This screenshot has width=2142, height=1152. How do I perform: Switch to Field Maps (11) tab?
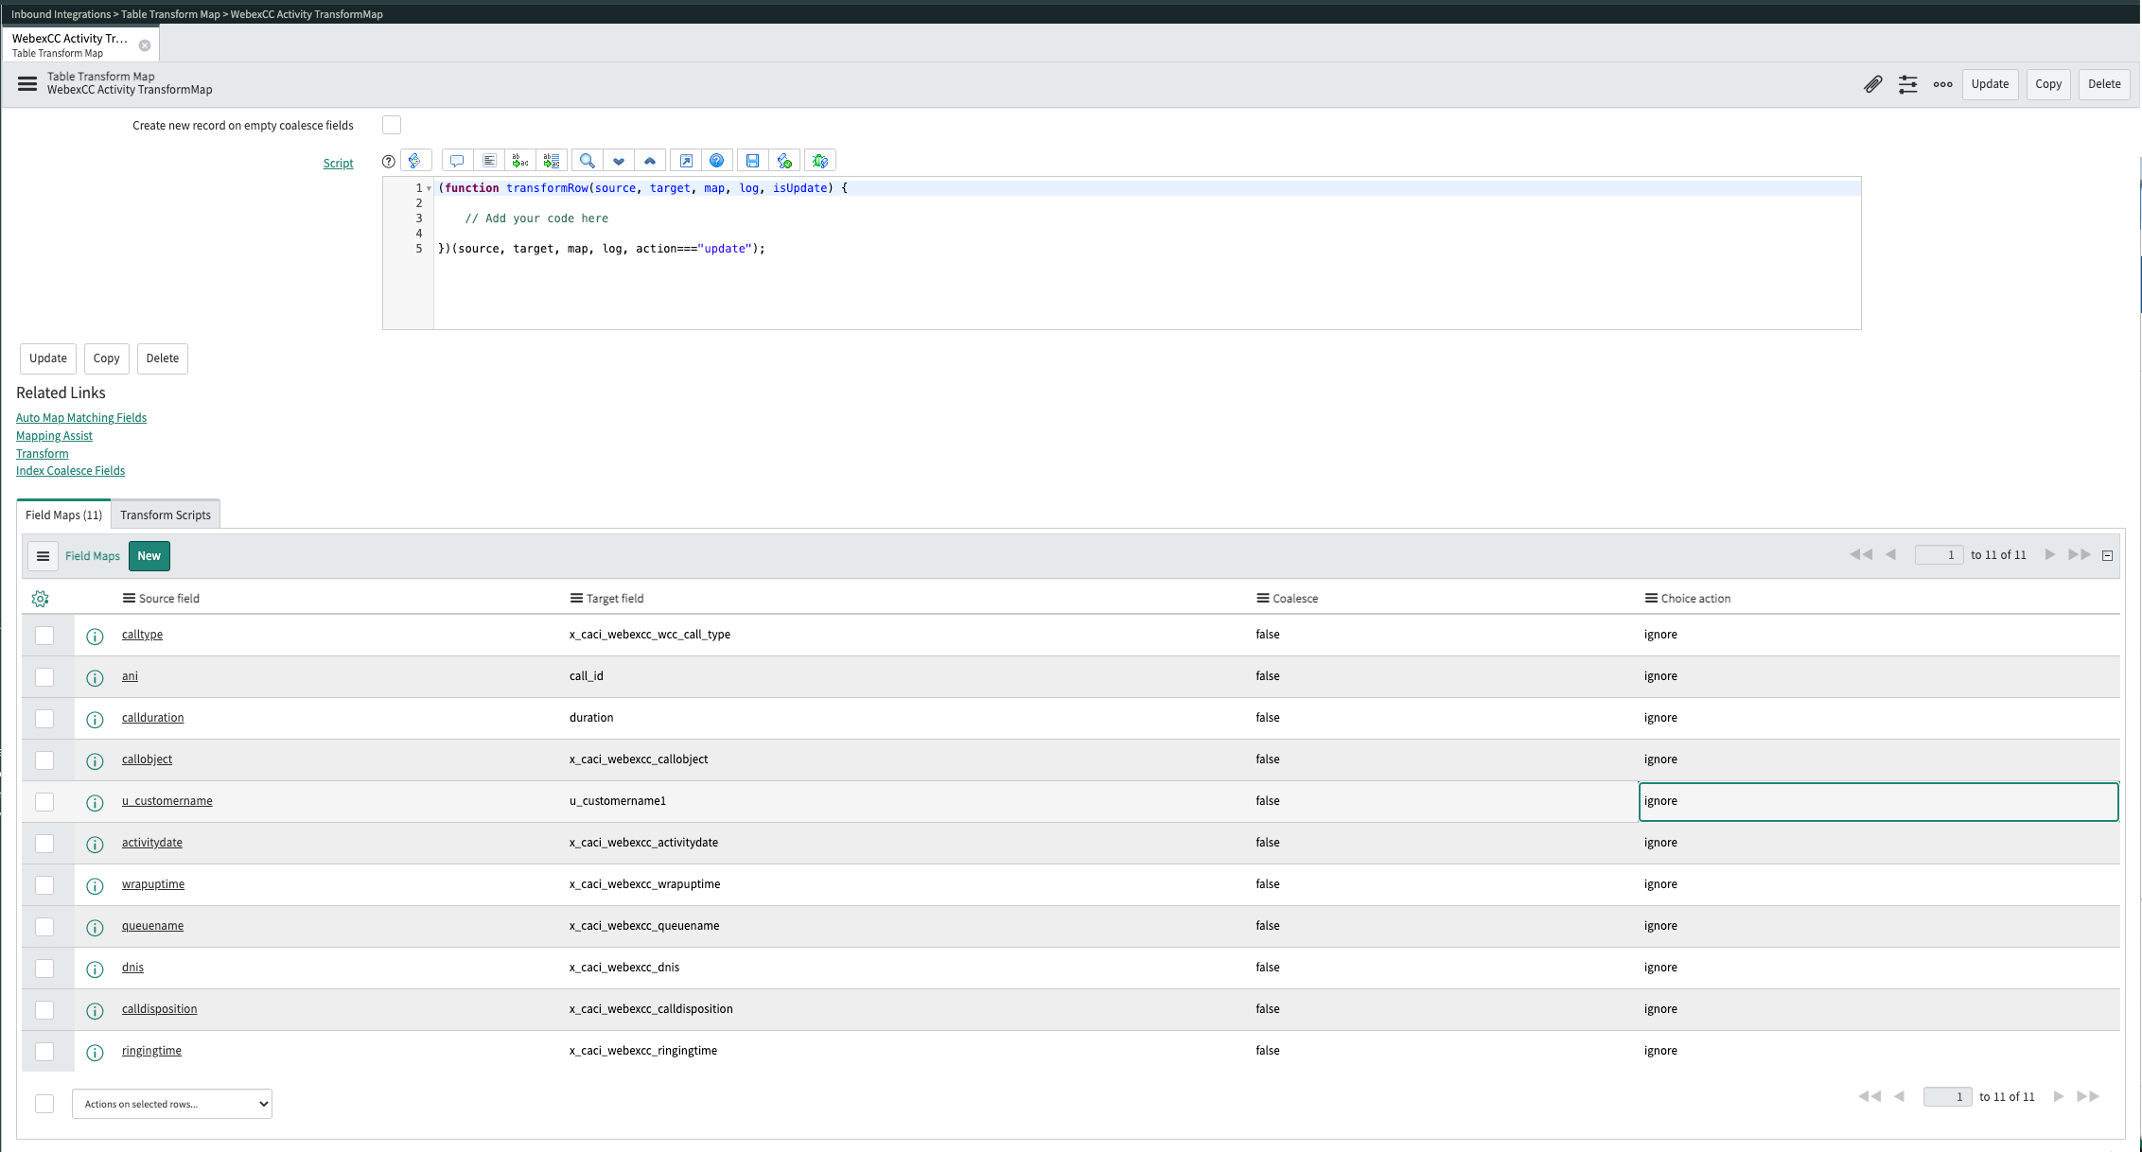[x=63, y=515]
